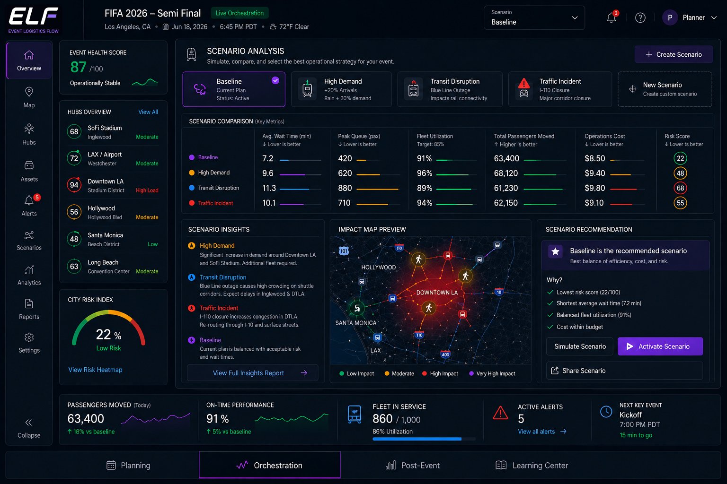Select the Traffic Incident scenario card
The height and width of the screenshot is (484, 727).
(560, 89)
